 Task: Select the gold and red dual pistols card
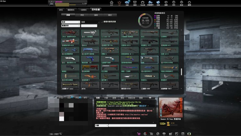90,68
